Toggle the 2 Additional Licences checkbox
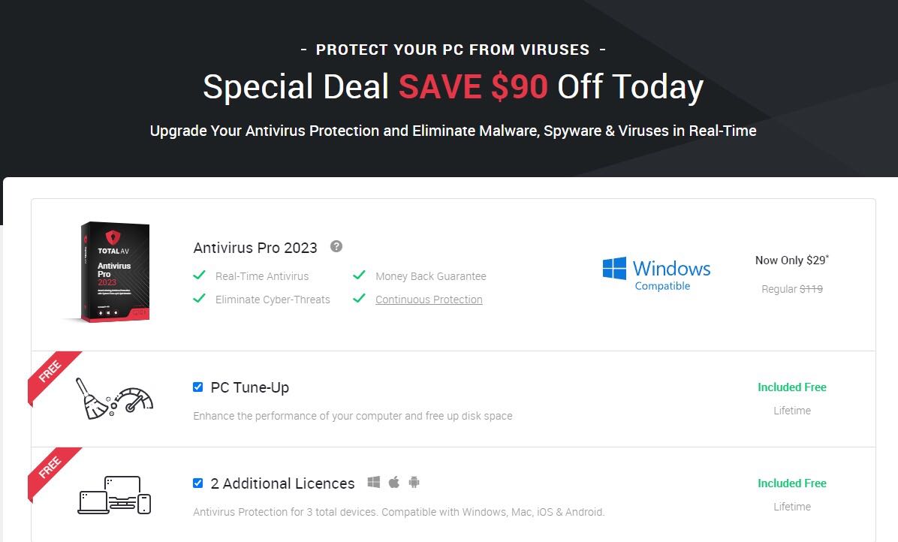The width and height of the screenshot is (898, 542). coord(197,483)
